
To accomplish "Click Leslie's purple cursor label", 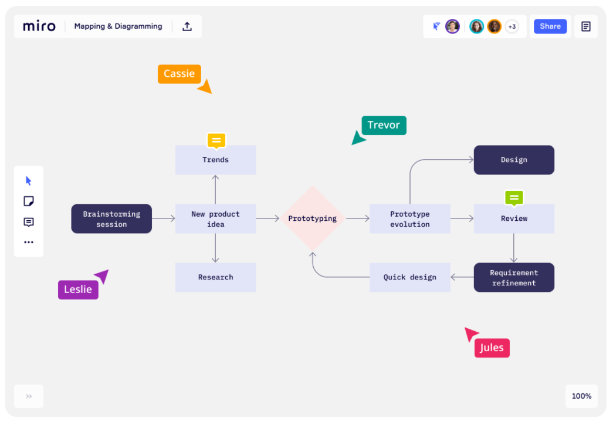I will [78, 289].
